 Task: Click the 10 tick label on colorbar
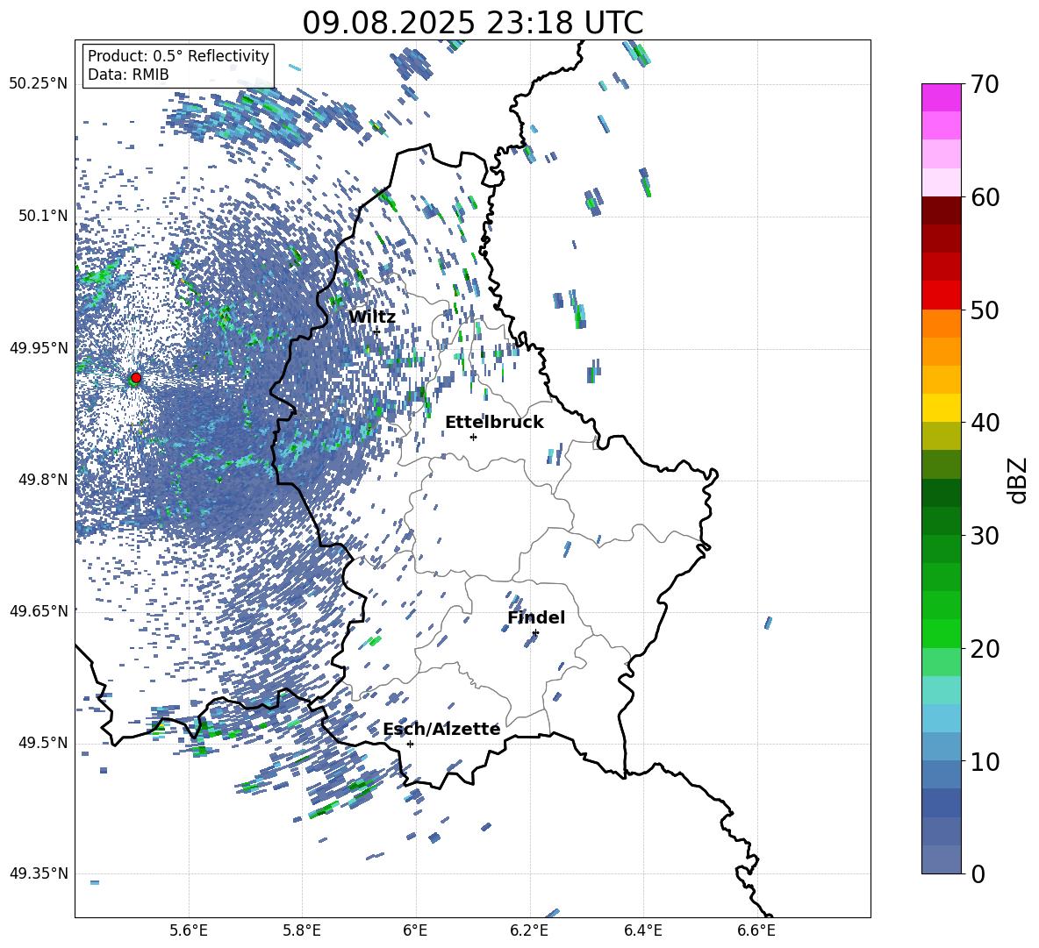[985, 761]
